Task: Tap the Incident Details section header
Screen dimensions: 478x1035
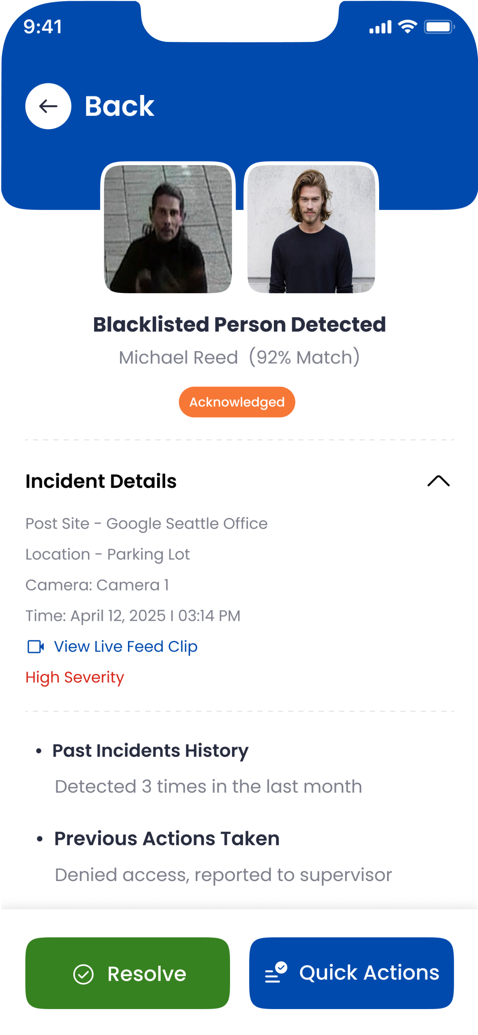Action: tap(101, 481)
